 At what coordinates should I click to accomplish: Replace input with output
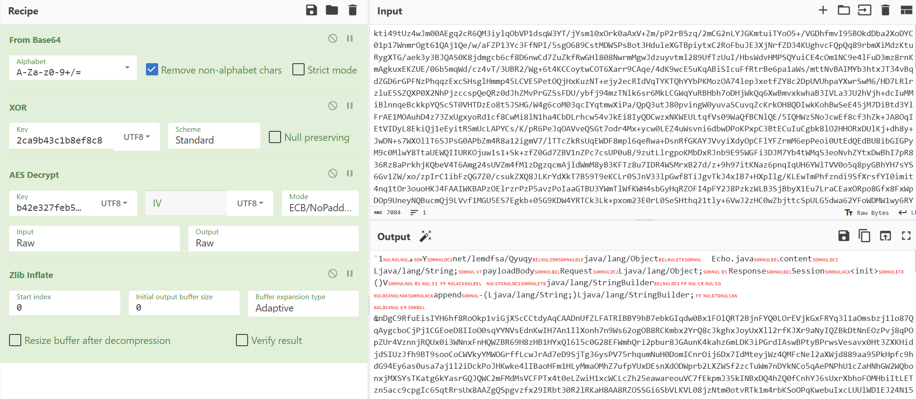885,236
